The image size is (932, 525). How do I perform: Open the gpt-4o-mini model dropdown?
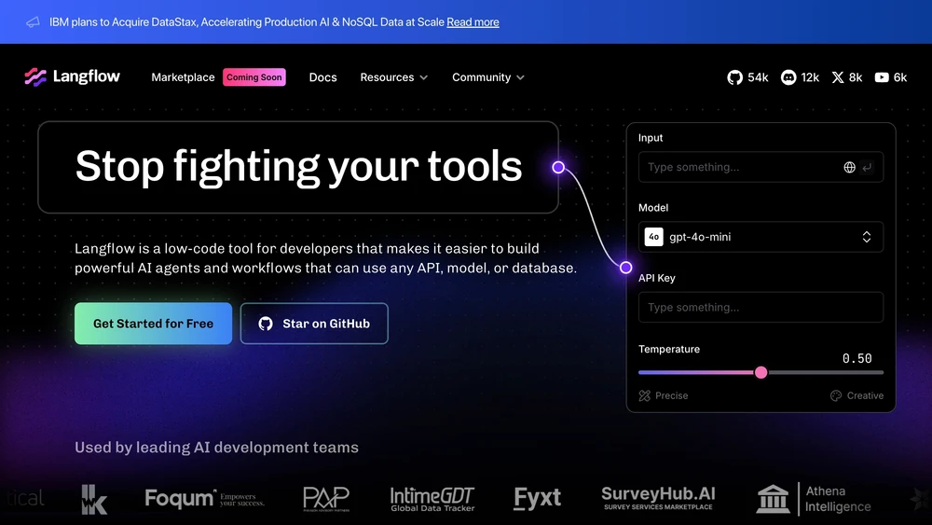(761, 237)
